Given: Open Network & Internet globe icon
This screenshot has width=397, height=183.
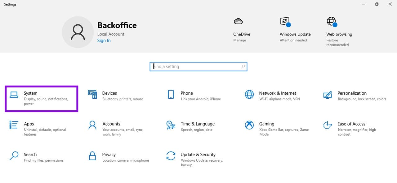Looking at the screenshot, I should point(249,95).
